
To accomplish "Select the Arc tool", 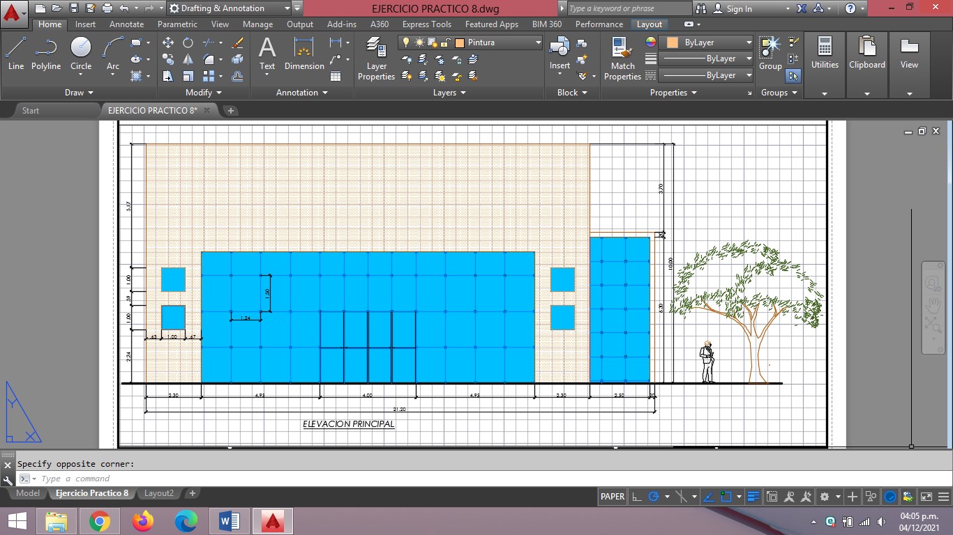I will point(113,54).
